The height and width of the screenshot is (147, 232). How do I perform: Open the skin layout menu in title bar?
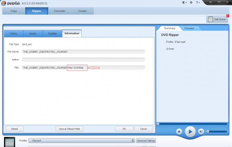coord(184,2)
